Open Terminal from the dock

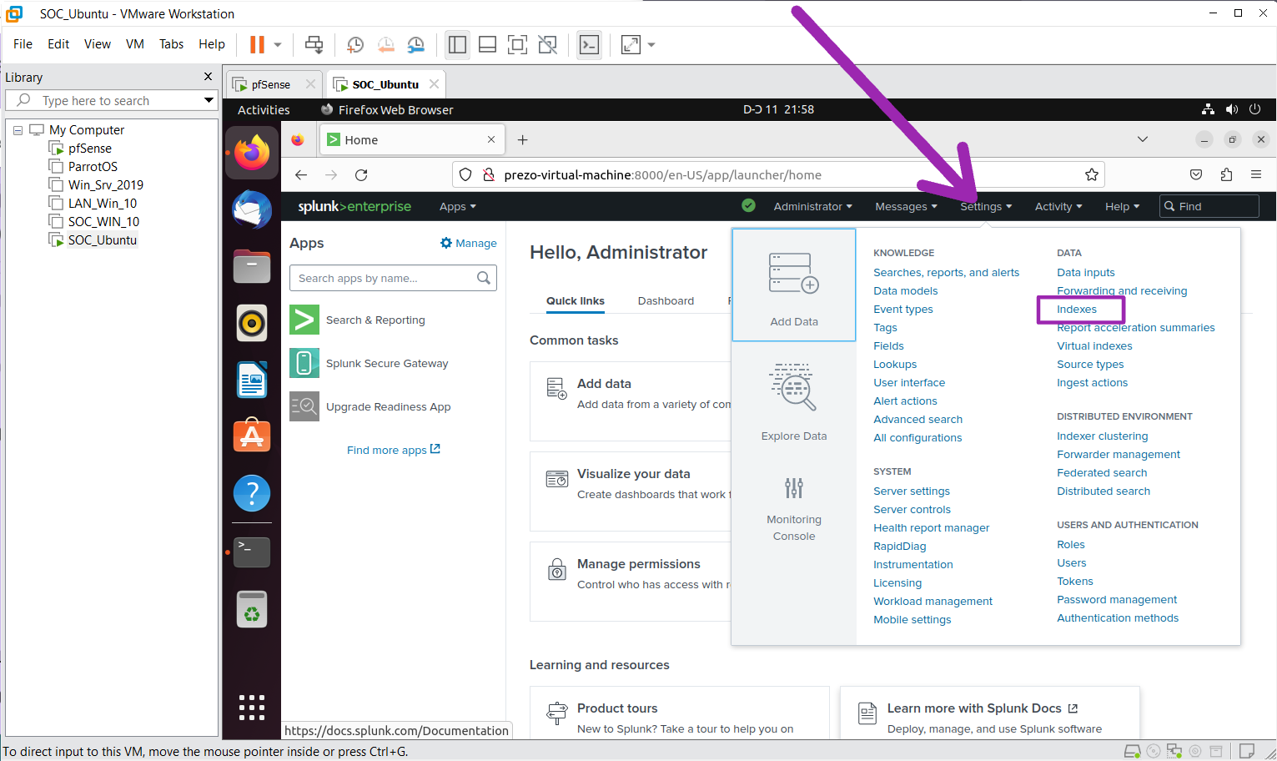click(x=252, y=552)
